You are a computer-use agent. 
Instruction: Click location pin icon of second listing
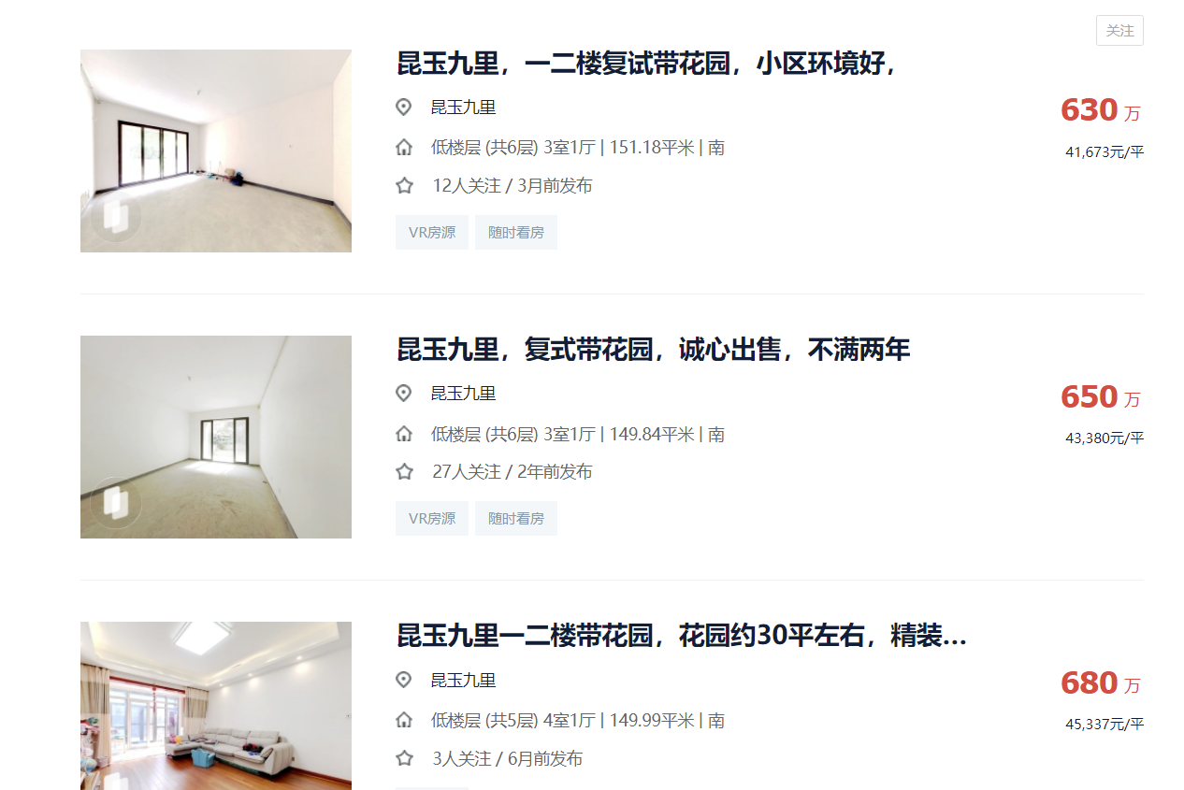[404, 394]
